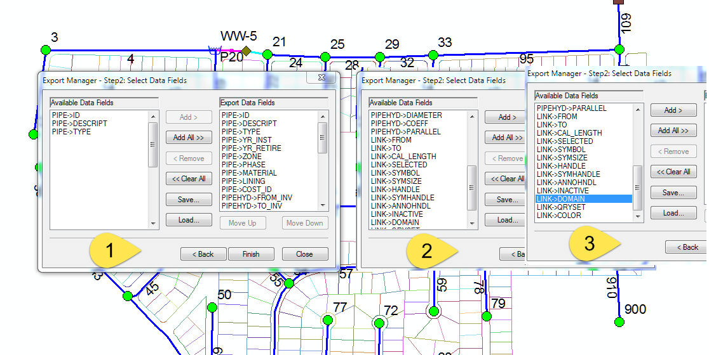
Task: Click green junction node 33 on map
Action: pyautogui.click(x=433, y=55)
